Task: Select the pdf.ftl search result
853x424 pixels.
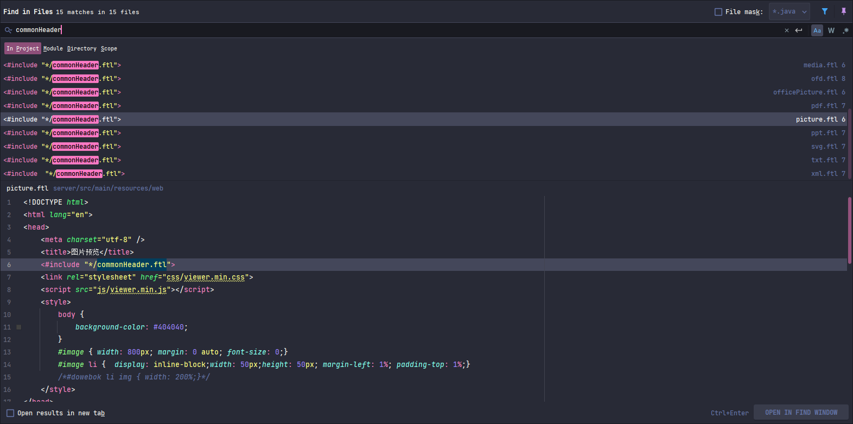Action: coord(424,106)
